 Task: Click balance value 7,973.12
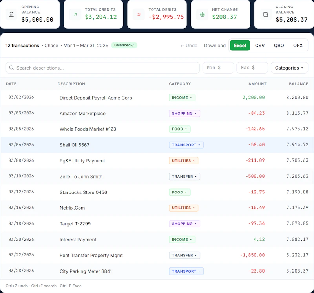click(297, 129)
